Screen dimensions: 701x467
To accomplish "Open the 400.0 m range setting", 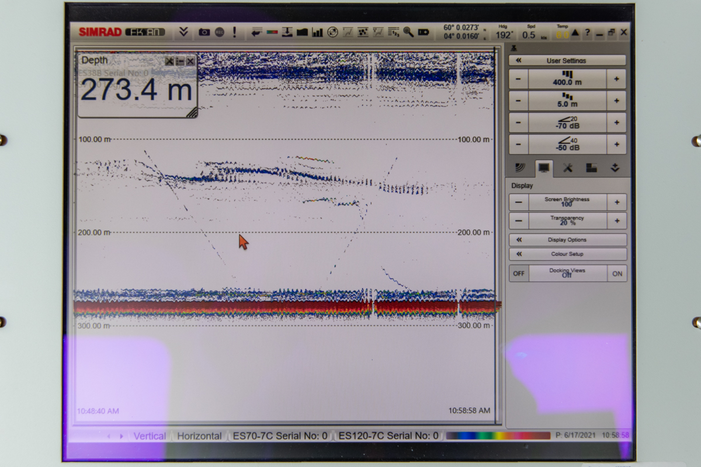I will click(x=567, y=79).
